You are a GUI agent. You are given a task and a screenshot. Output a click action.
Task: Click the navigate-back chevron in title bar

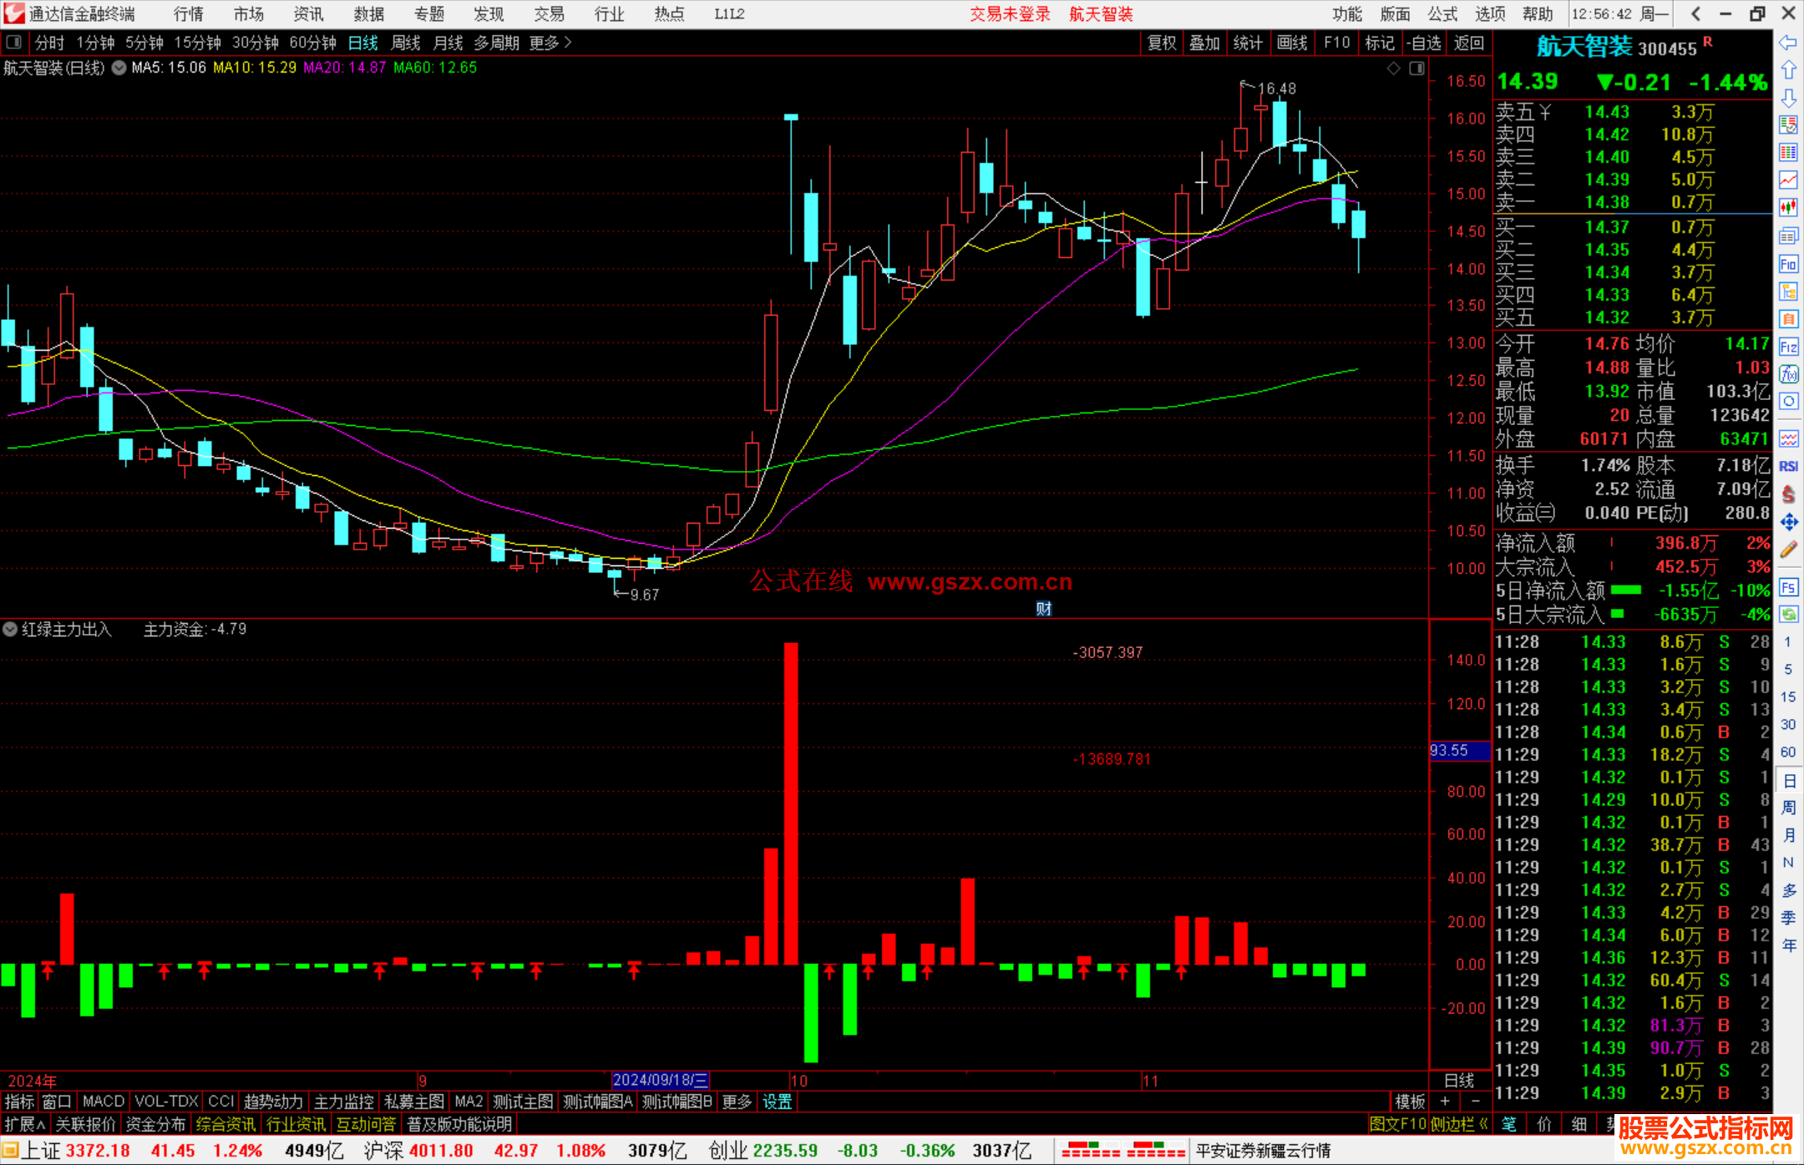point(1696,13)
